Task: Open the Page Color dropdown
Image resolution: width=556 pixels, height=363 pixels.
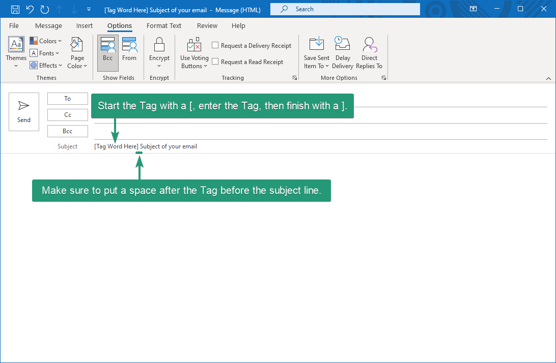Action: [x=77, y=53]
